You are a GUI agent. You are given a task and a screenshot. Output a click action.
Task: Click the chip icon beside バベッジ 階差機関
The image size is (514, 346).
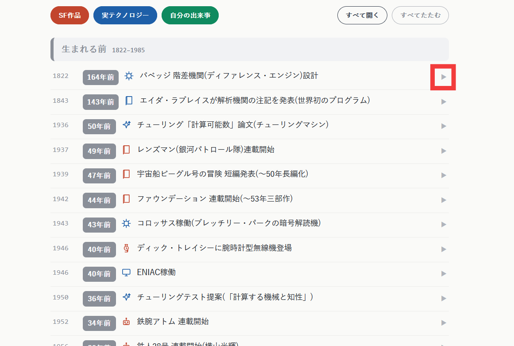click(x=129, y=76)
